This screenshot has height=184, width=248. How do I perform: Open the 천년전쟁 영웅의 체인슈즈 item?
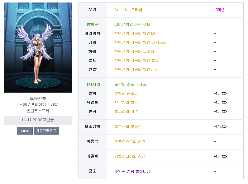136,70
